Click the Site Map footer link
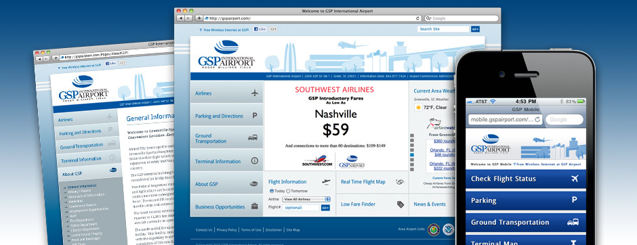637x245 pixels. click(293, 229)
